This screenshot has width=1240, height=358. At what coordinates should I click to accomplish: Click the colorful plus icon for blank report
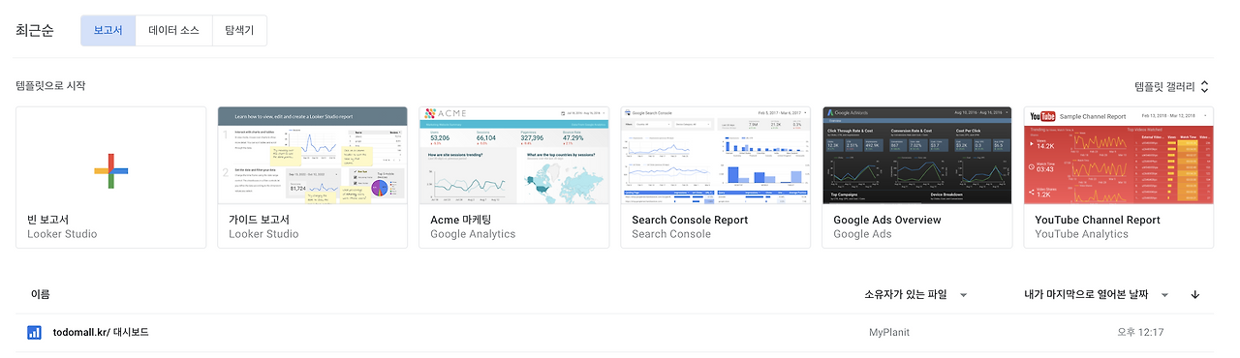(111, 171)
